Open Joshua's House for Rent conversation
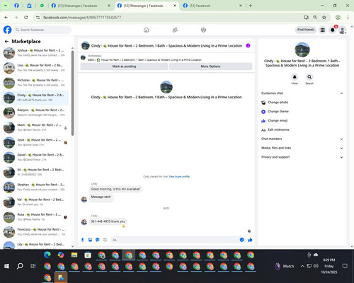The height and width of the screenshot is (283, 354). (35, 53)
